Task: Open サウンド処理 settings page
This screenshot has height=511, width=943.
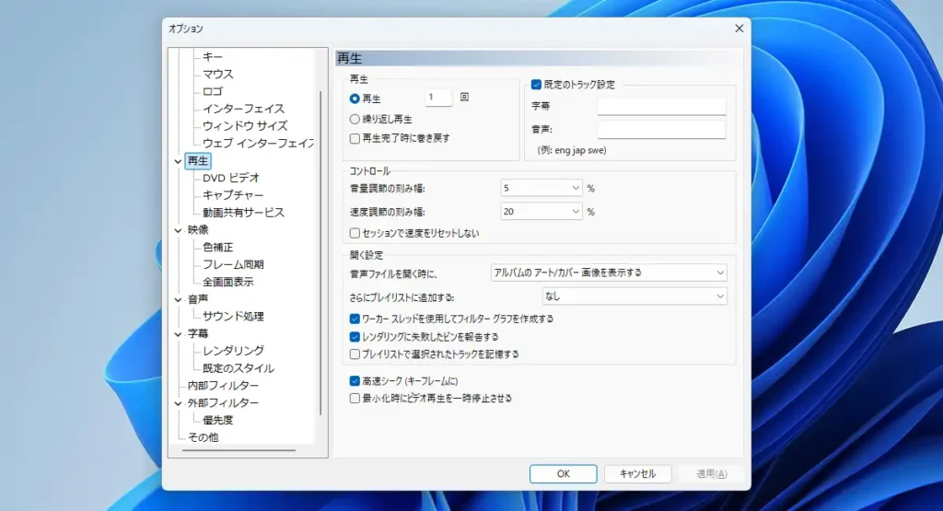Action: tap(233, 316)
